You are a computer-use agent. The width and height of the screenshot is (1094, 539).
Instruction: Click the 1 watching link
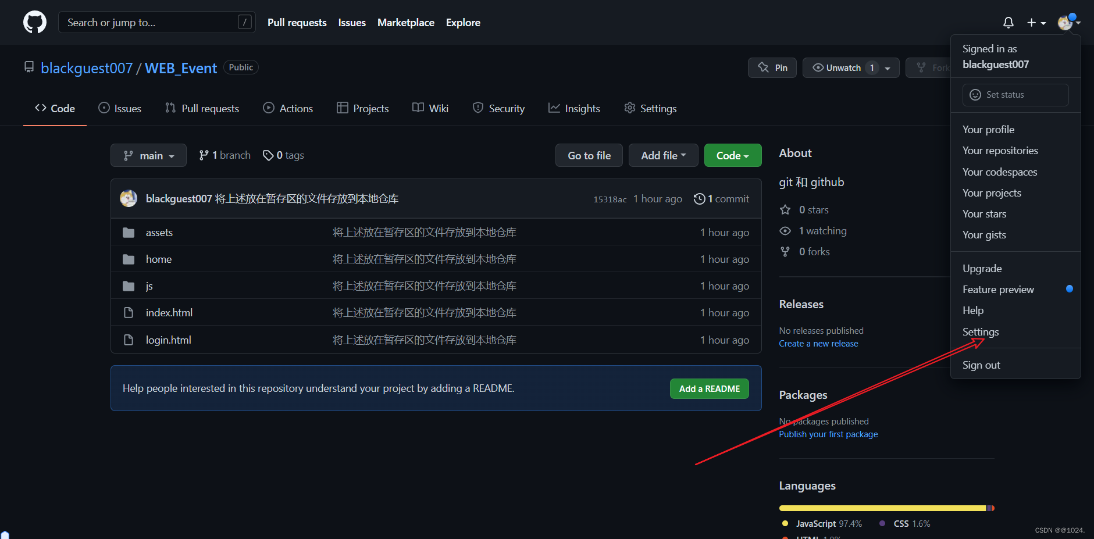(x=814, y=231)
